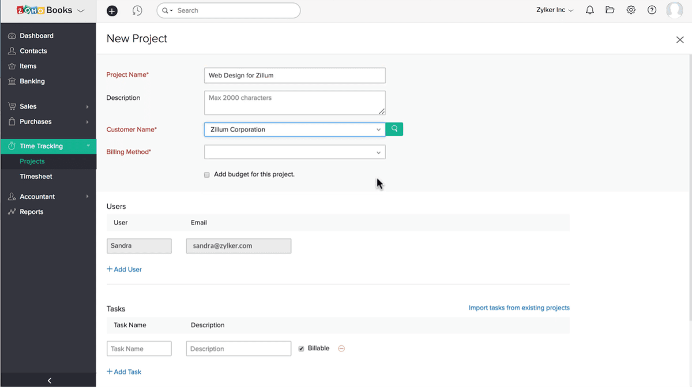Uncheck the Billable checkbox
This screenshot has width=692, height=389.
302,349
